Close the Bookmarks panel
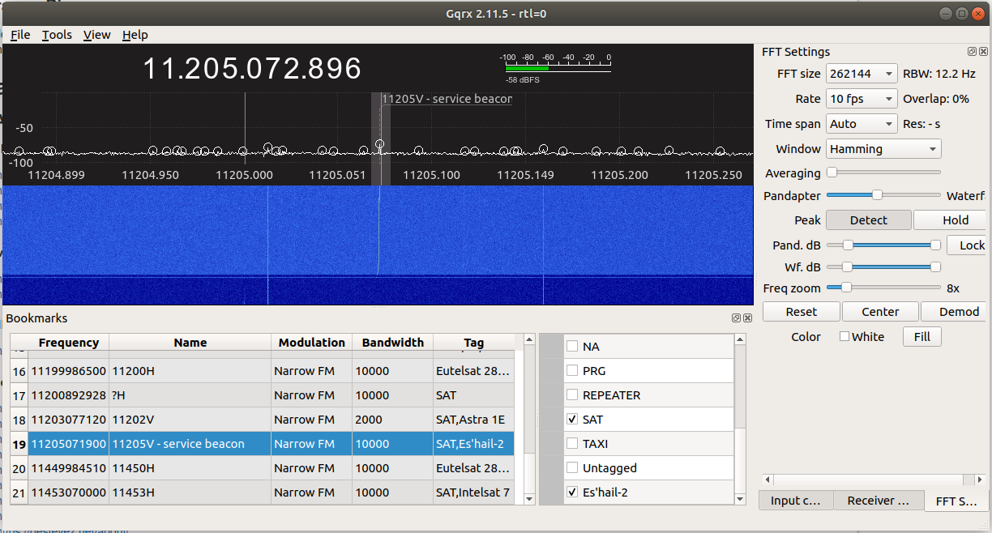Image resolution: width=992 pixels, height=533 pixels. (x=747, y=318)
